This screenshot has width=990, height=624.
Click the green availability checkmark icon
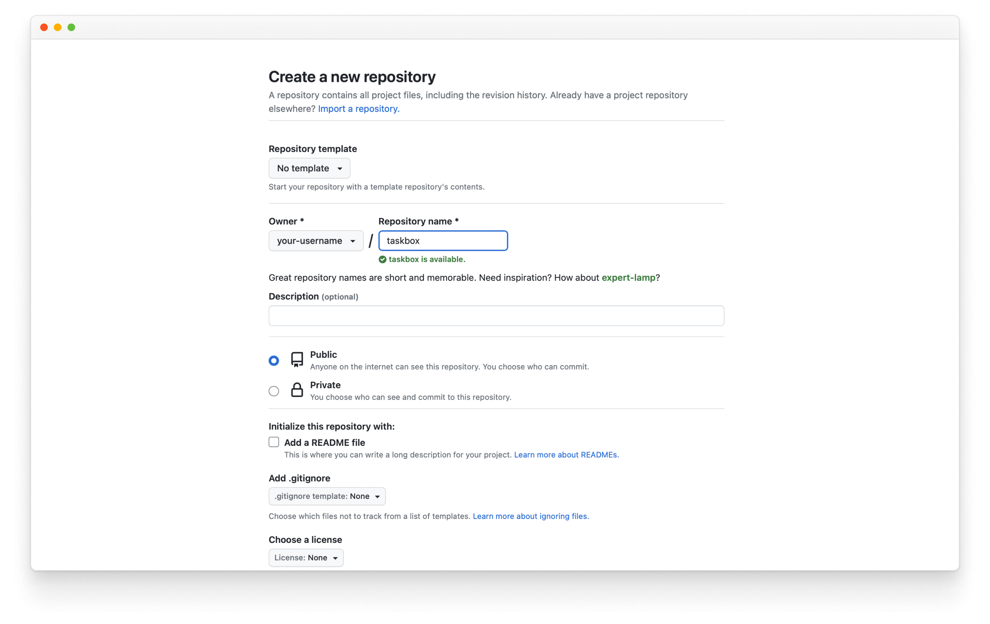click(382, 259)
